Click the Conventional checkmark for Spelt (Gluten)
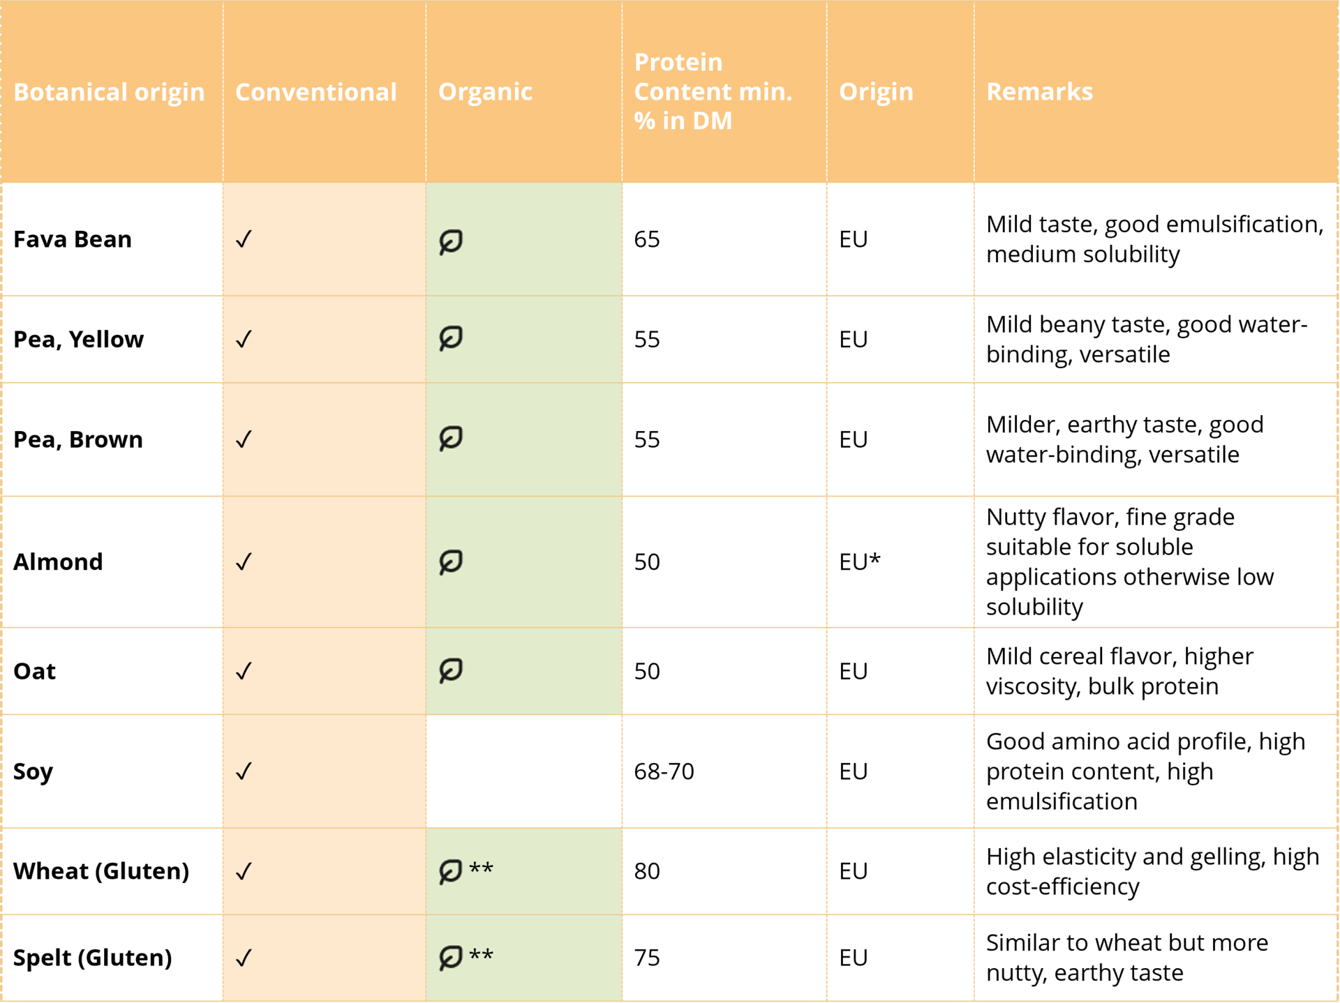 pos(244,958)
